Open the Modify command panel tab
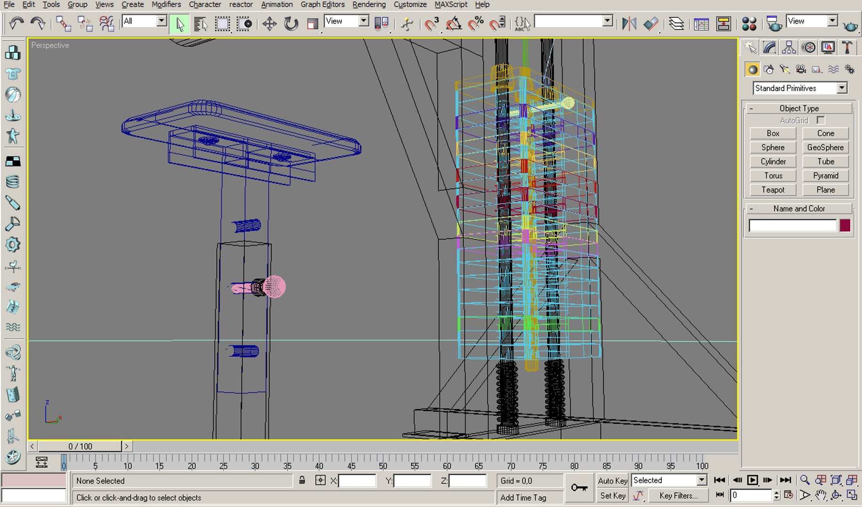The height and width of the screenshot is (507, 862). point(770,47)
